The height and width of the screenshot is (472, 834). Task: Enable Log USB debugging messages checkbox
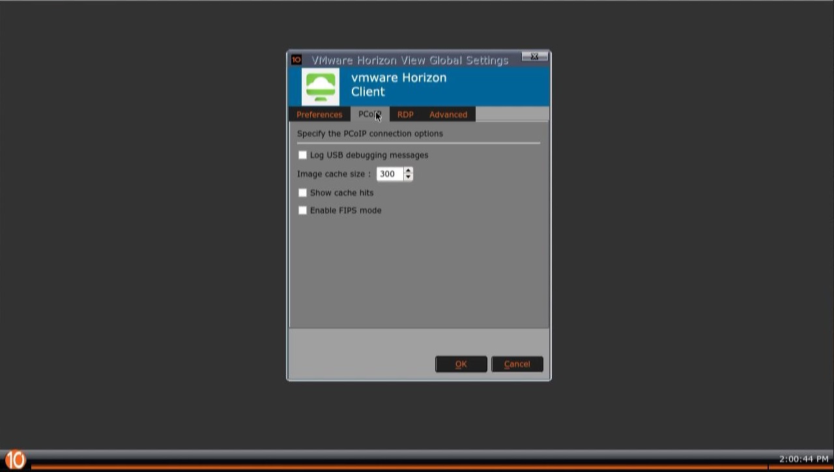302,155
